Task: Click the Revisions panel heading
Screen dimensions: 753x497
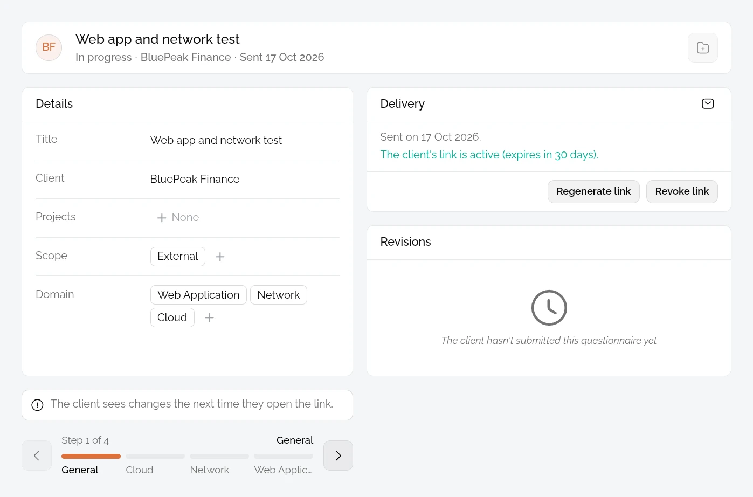Action: pyautogui.click(x=406, y=241)
